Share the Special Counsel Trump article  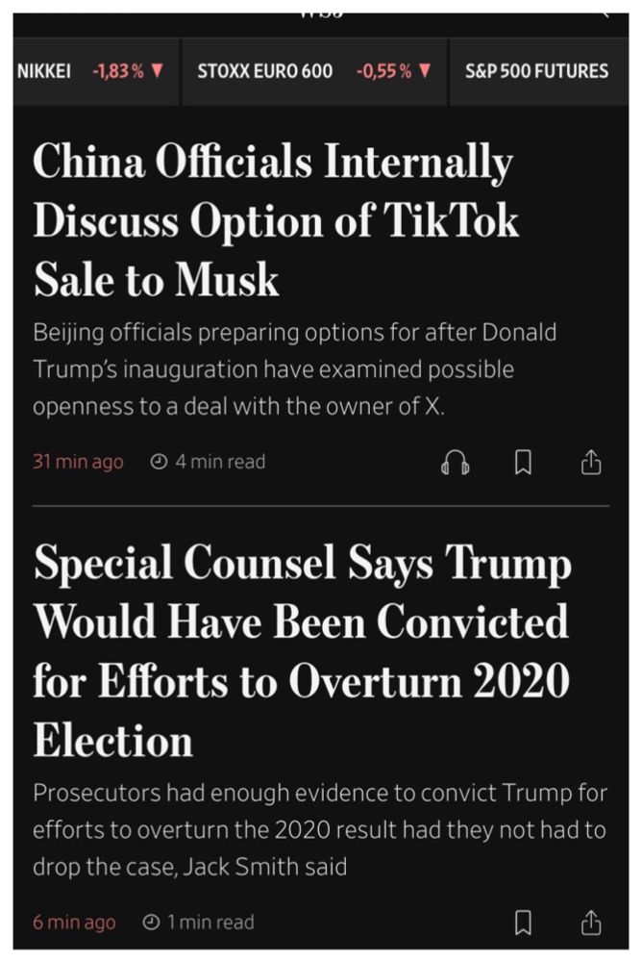(x=590, y=922)
